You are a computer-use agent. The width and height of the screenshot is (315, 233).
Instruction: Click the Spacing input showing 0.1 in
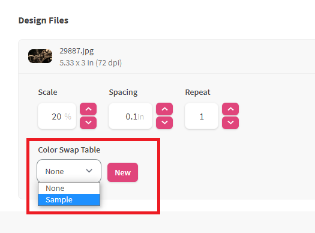tap(131, 116)
